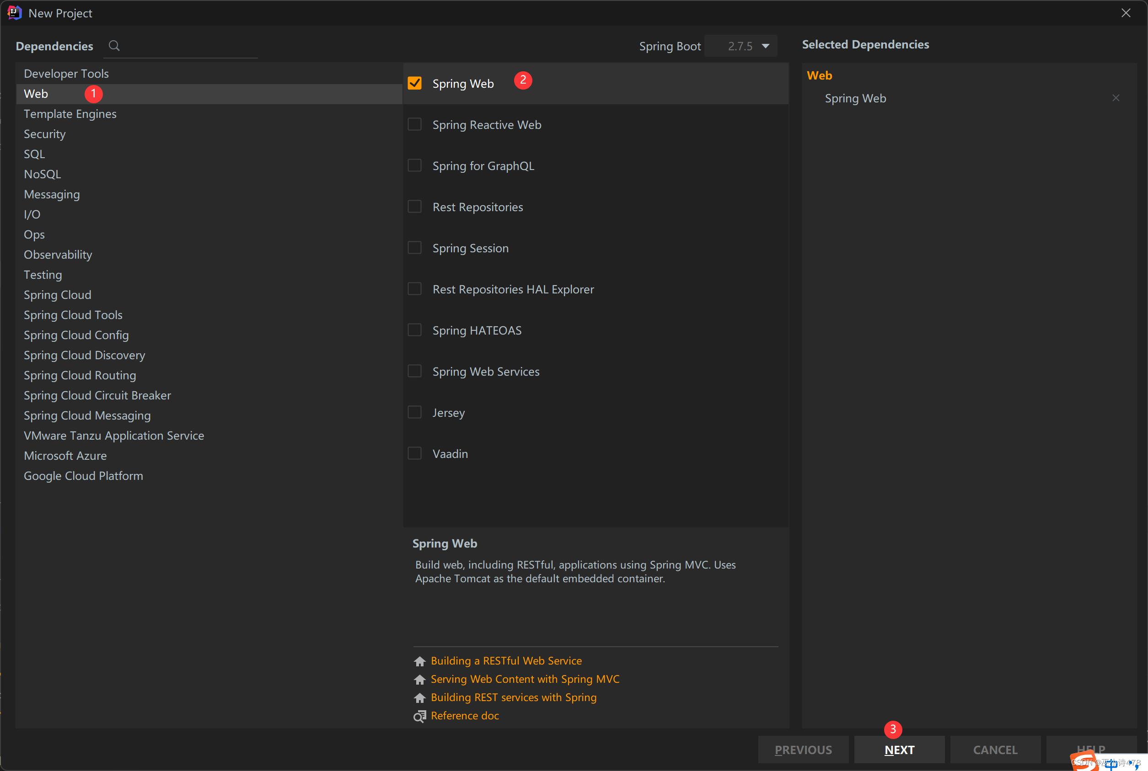The image size is (1148, 771).
Task: Click the home icon beside Building a RESTful Web Service
Action: point(419,661)
